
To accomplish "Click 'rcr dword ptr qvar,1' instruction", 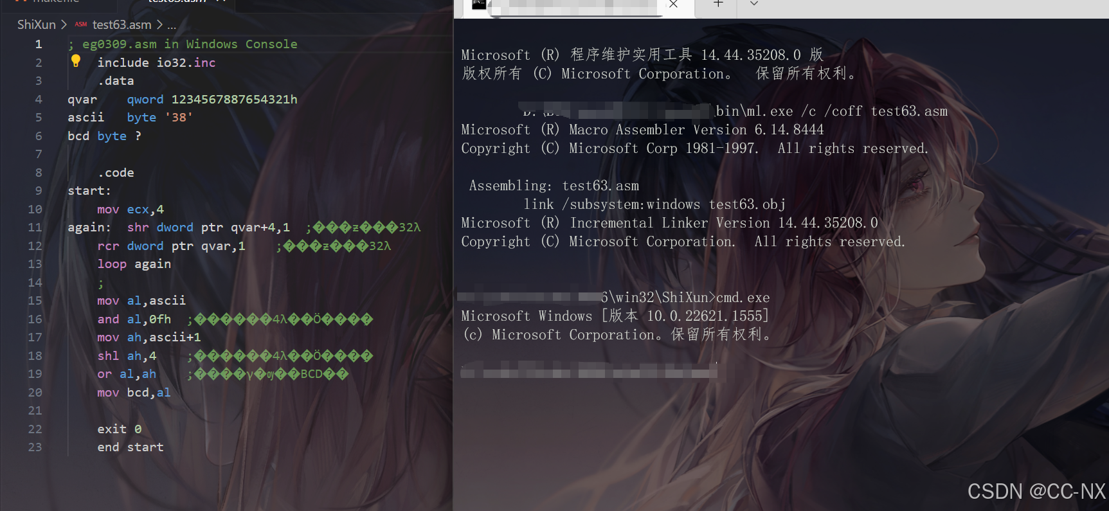I will click(x=171, y=246).
